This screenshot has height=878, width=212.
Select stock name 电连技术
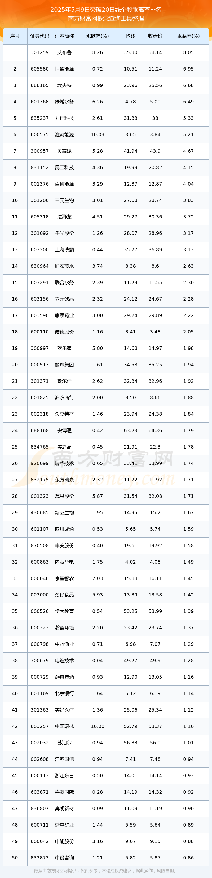tap(64, 661)
